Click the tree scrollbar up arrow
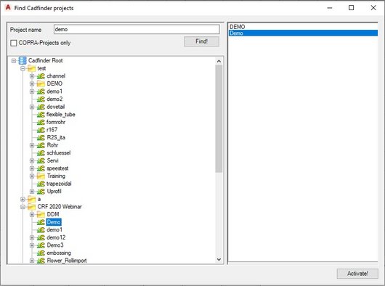 click(219, 61)
